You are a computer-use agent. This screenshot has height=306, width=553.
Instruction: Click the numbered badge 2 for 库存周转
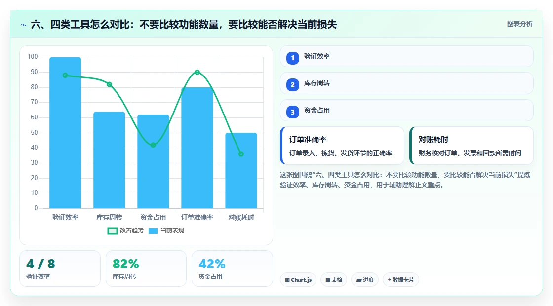292,84
